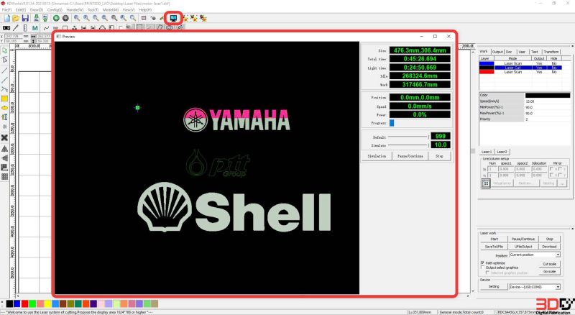Select the grid Array tool in left toolbar

point(4,177)
